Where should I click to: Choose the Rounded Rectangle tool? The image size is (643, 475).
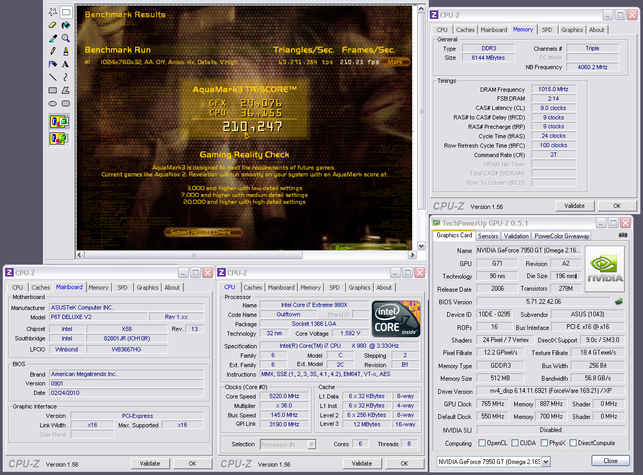point(66,104)
